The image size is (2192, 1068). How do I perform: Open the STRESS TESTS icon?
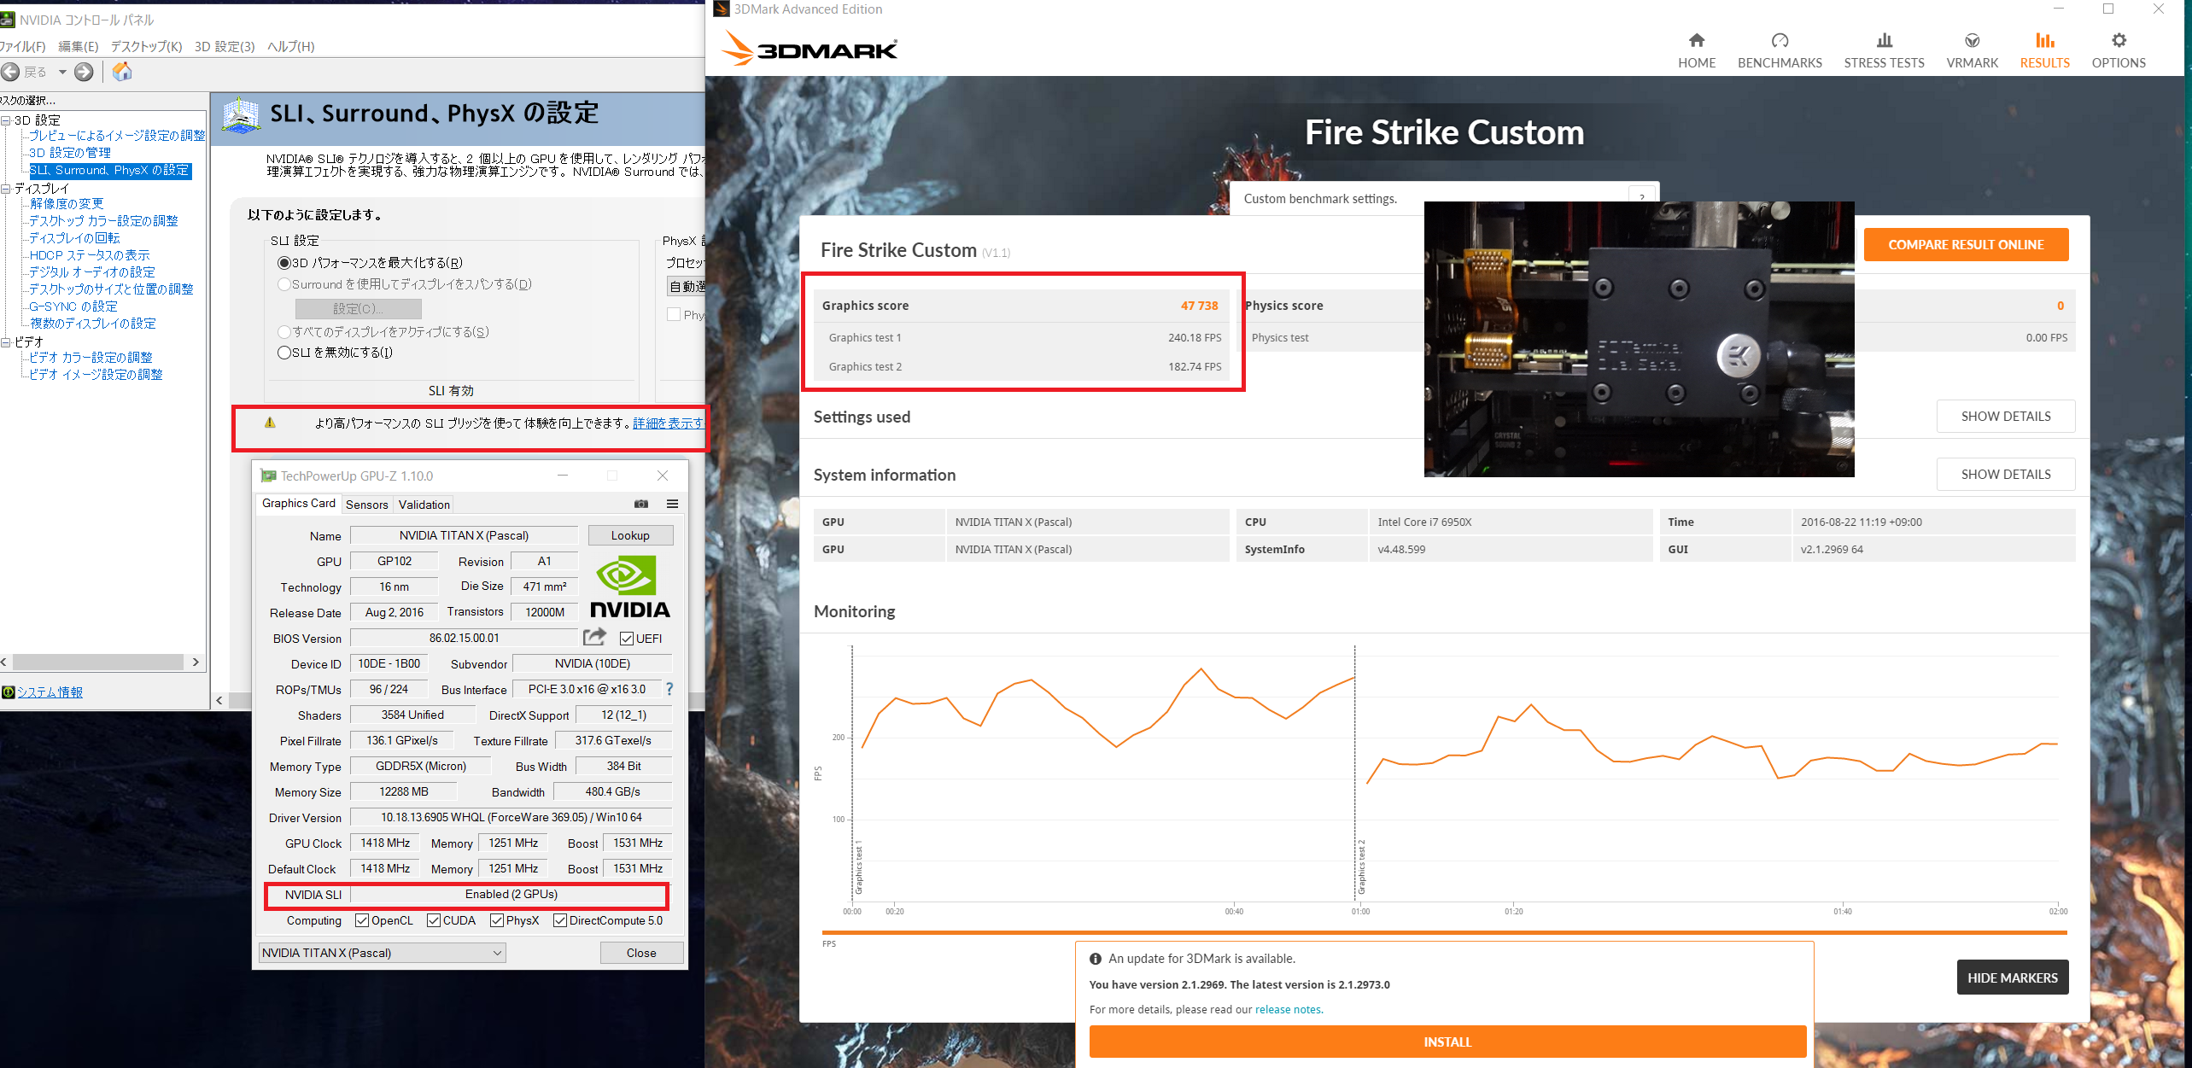click(x=1884, y=40)
